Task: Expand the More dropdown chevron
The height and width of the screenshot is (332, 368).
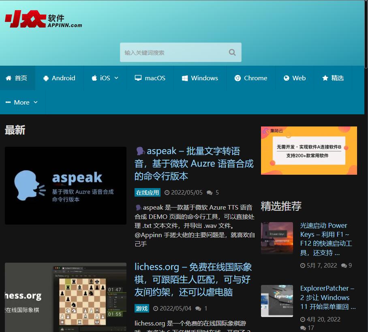Action: (36, 103)
